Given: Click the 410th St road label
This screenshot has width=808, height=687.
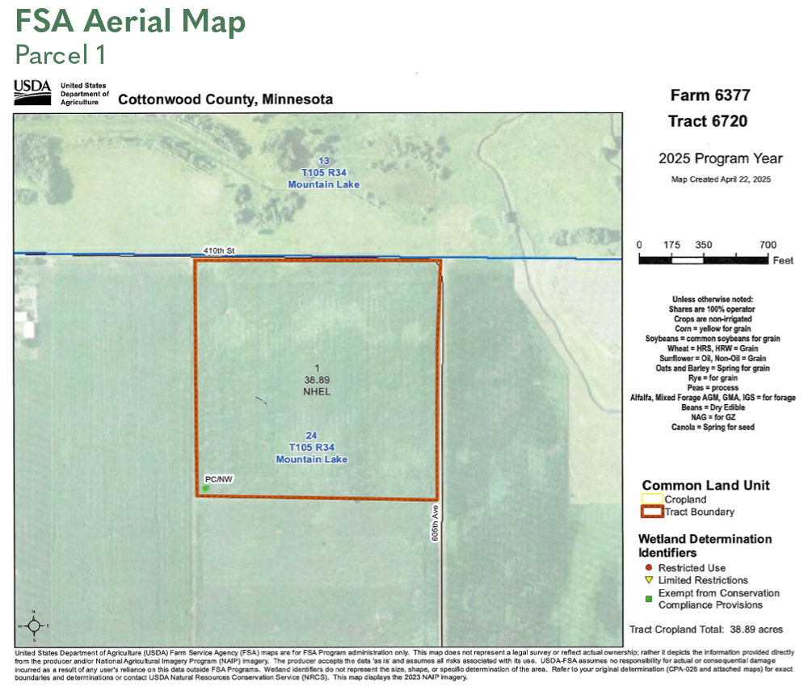Looking at the screenshot, I should (x=218, y=251).
